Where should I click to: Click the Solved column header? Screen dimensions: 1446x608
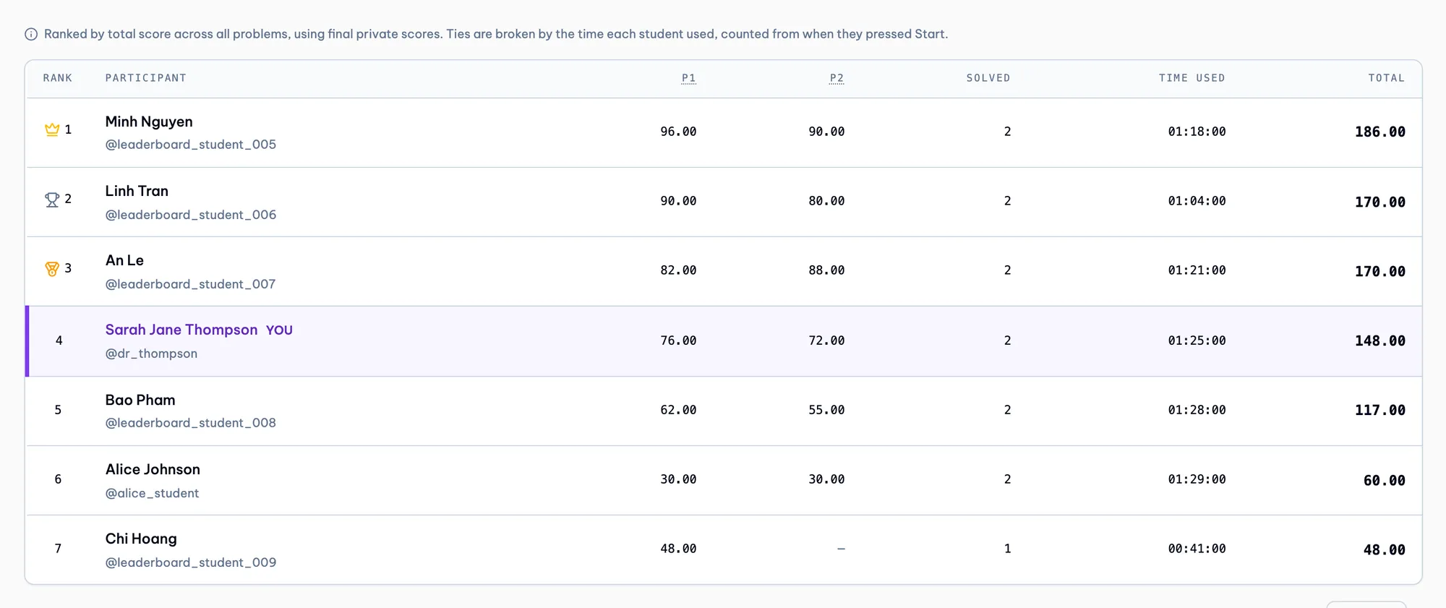988,78
